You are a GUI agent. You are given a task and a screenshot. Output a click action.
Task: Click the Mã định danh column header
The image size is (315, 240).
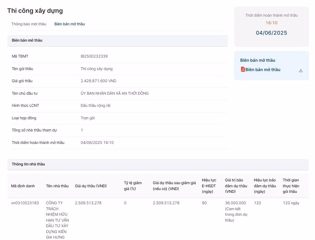[x=23, y=186]
